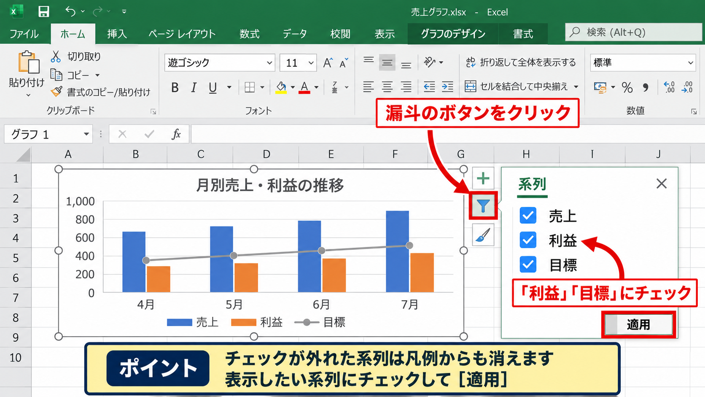Uncheck the 売上 series checkbox

tap(528, 216)
